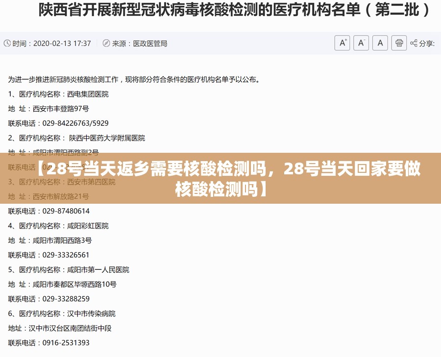The image size is (441, 357).
Task: Click phone number 0916-2531393
Action: pos(66,343)
